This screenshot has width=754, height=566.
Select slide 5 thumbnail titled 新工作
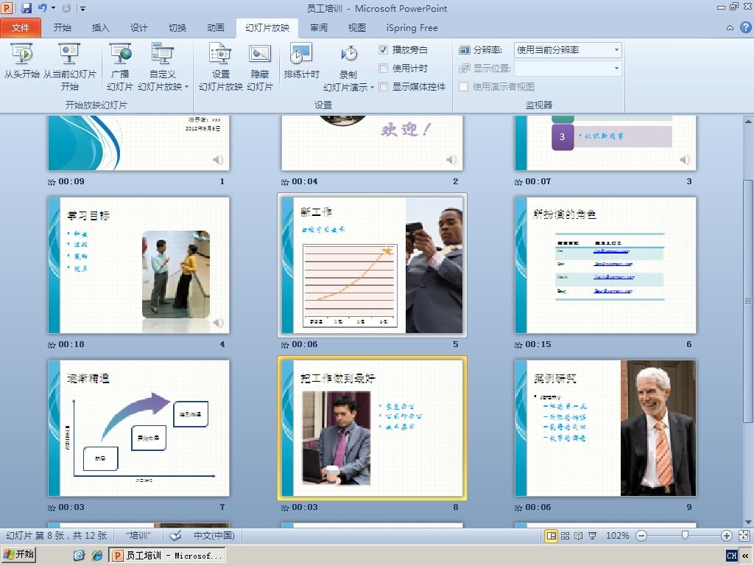pos(372,265)
